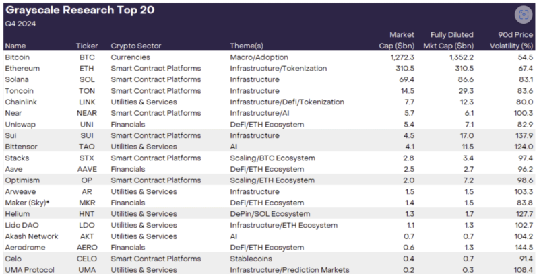This screenshot has width=539, height=274.
Task: Click the visual search icon on the image
Action: point(523,14)
